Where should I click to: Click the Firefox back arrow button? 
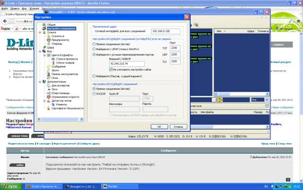(x=5, y=21)
